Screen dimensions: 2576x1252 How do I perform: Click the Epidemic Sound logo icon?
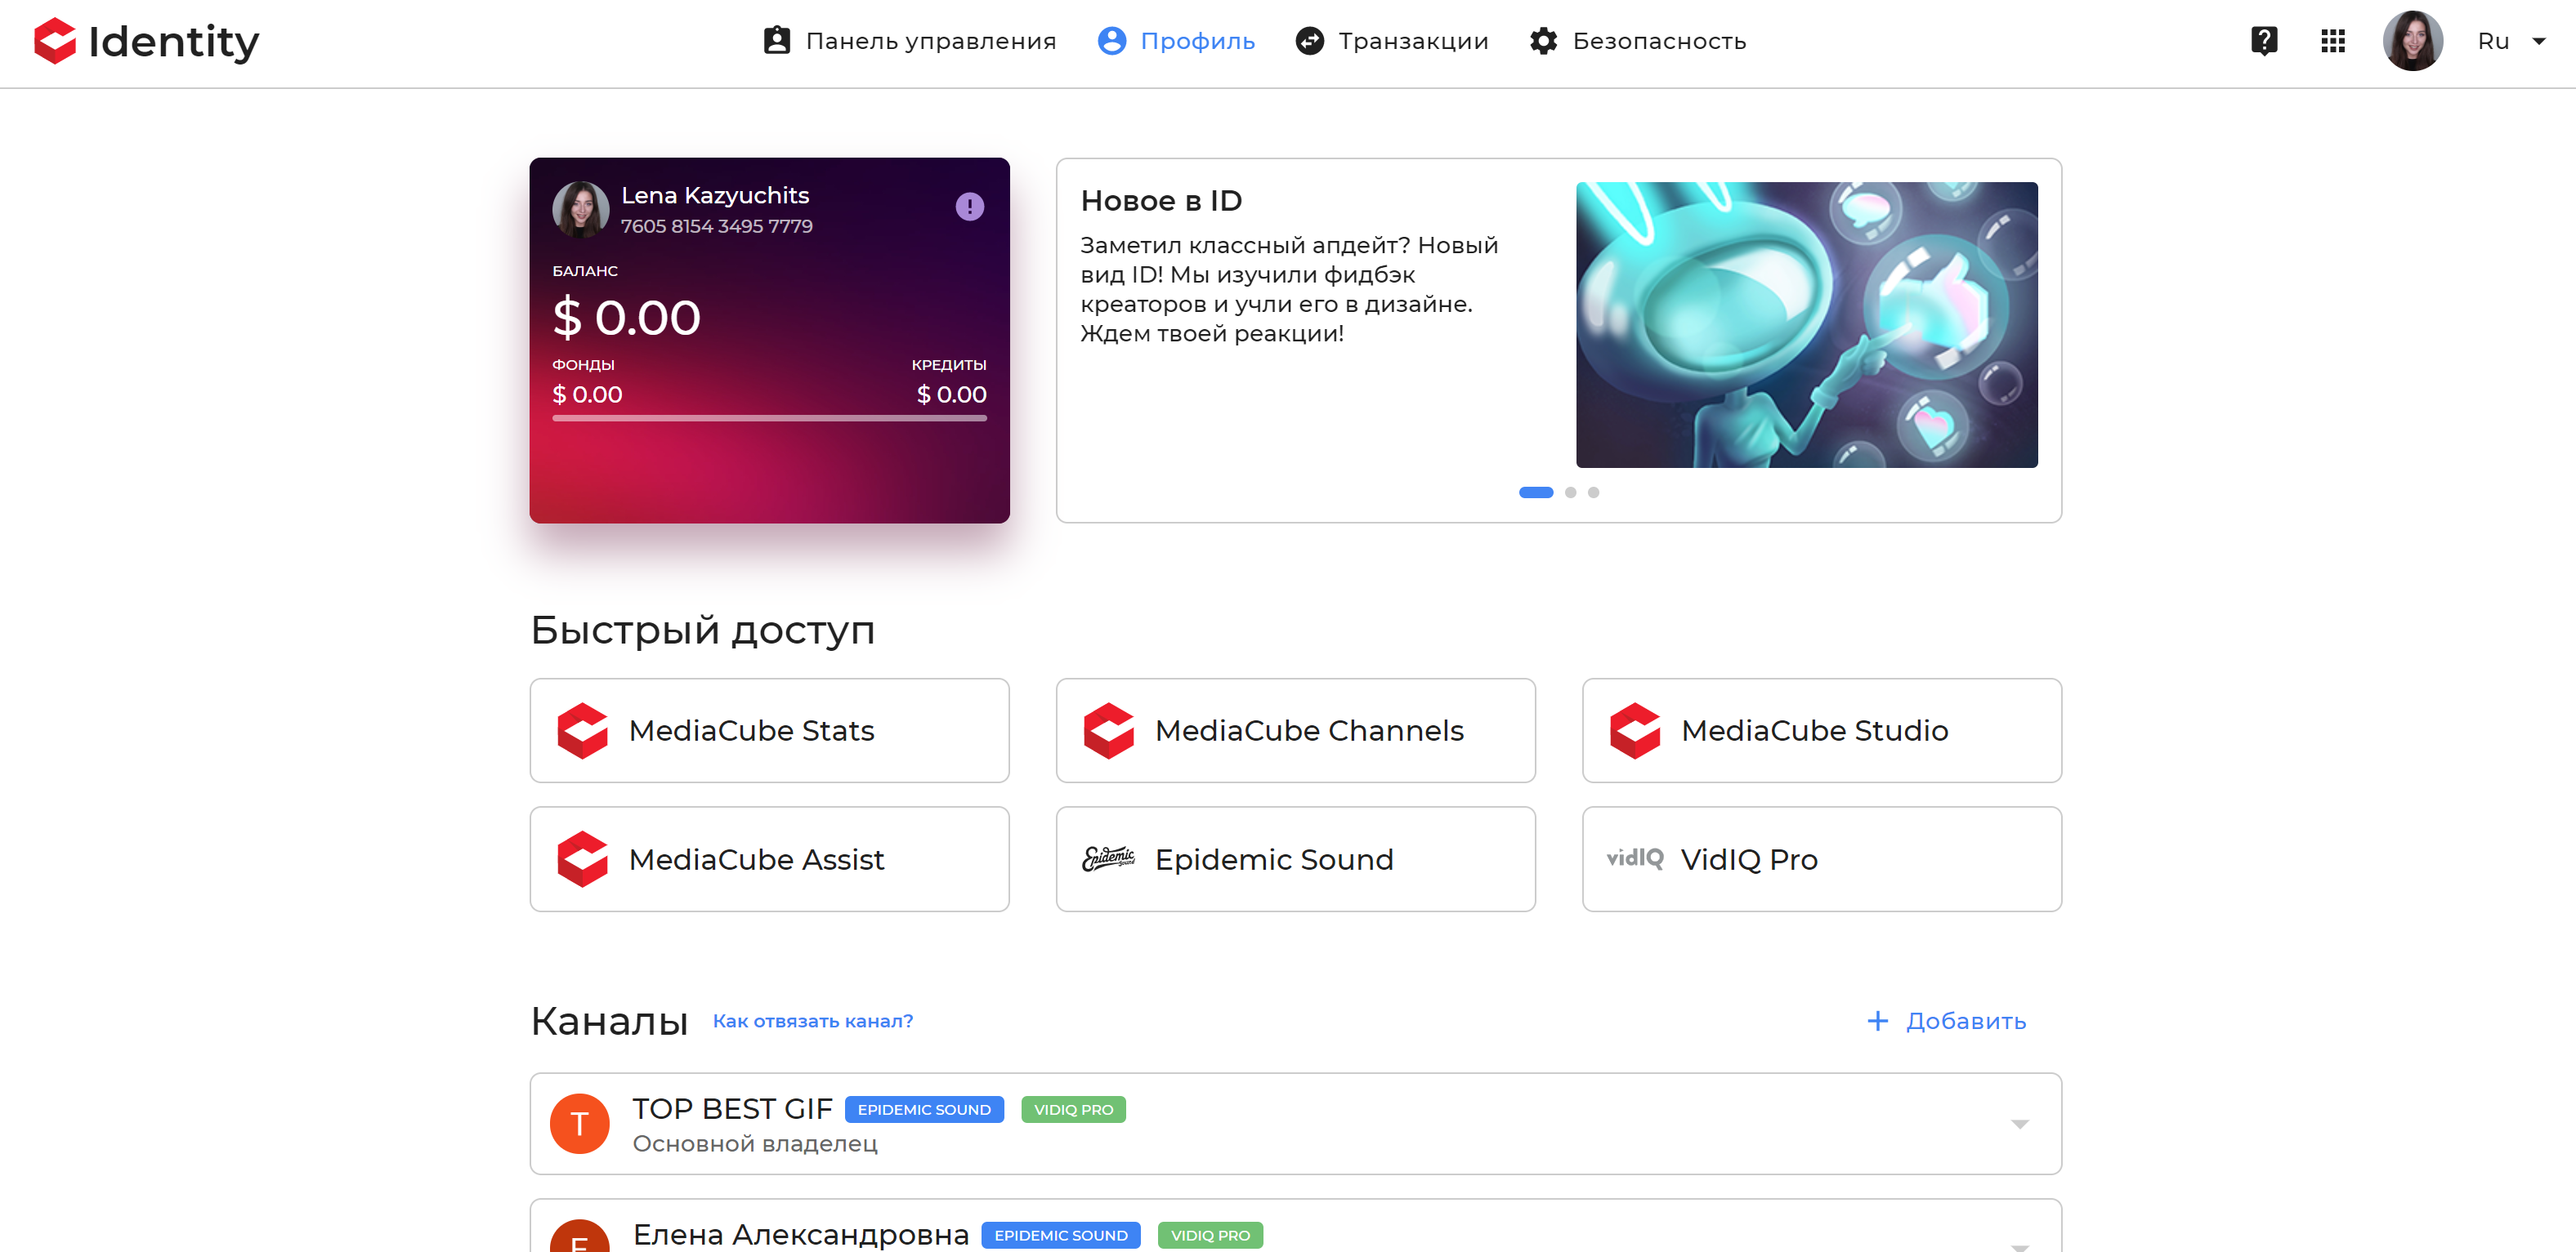click(x=1108, y=858)
